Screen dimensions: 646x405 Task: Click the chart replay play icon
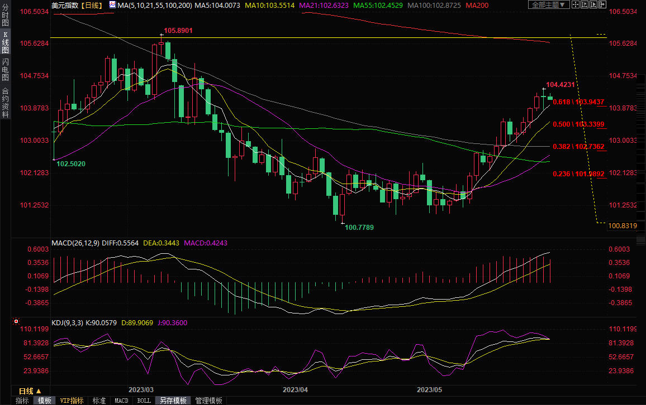click(593, 5)
